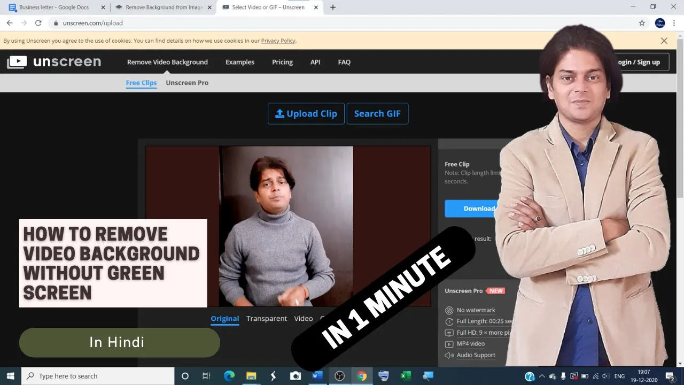Viewport: 684px width, 385px height.
Task: Open the volume control in the tray
Action: click(x=606, y=376)
